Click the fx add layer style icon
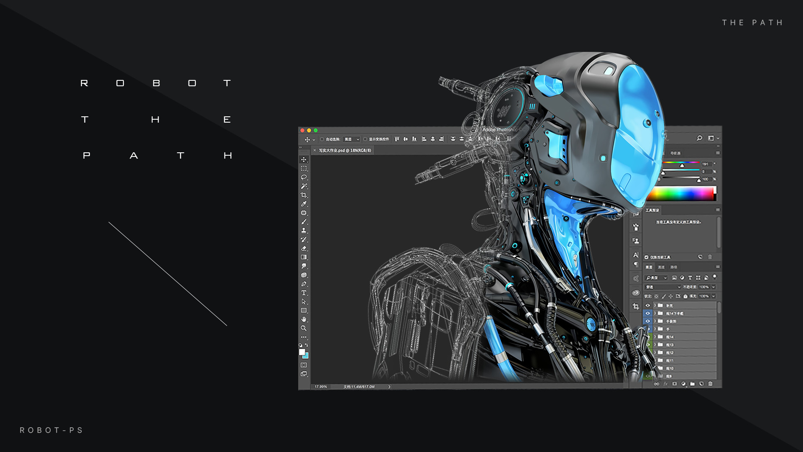 tap(665, 384)
